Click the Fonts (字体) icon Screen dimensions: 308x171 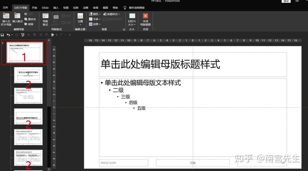coord(90,19)
